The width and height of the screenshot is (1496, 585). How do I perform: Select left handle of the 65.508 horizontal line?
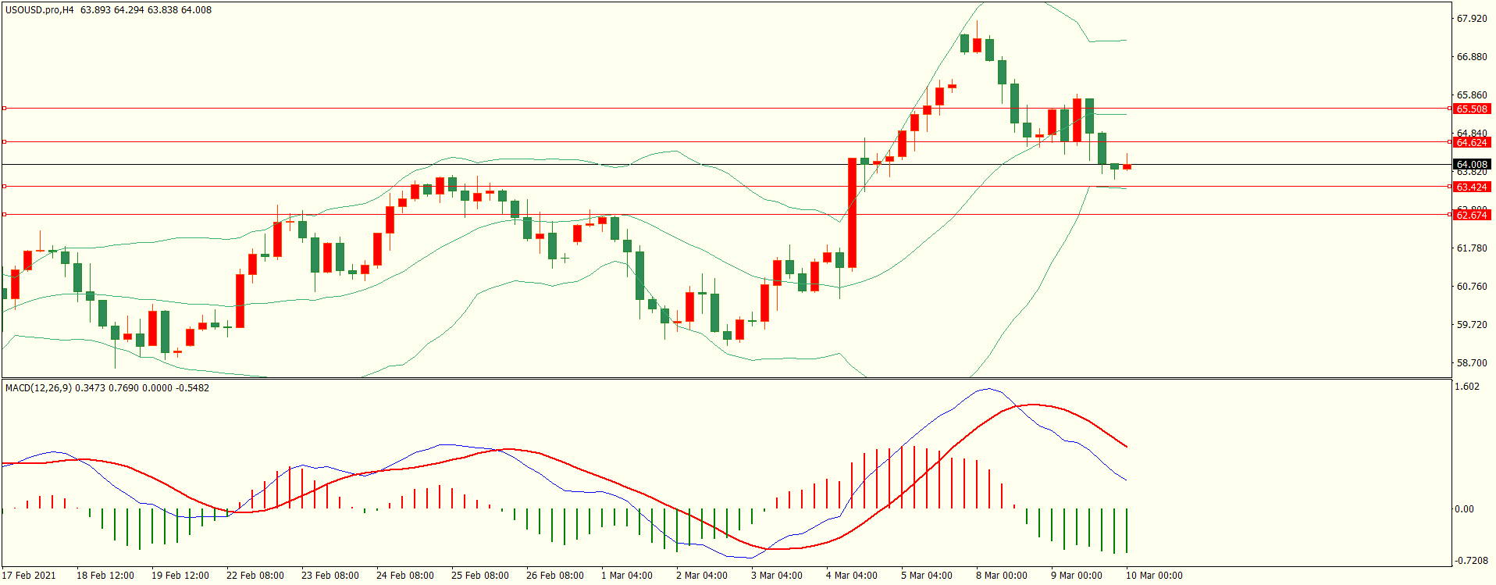[x=5, y=109]
